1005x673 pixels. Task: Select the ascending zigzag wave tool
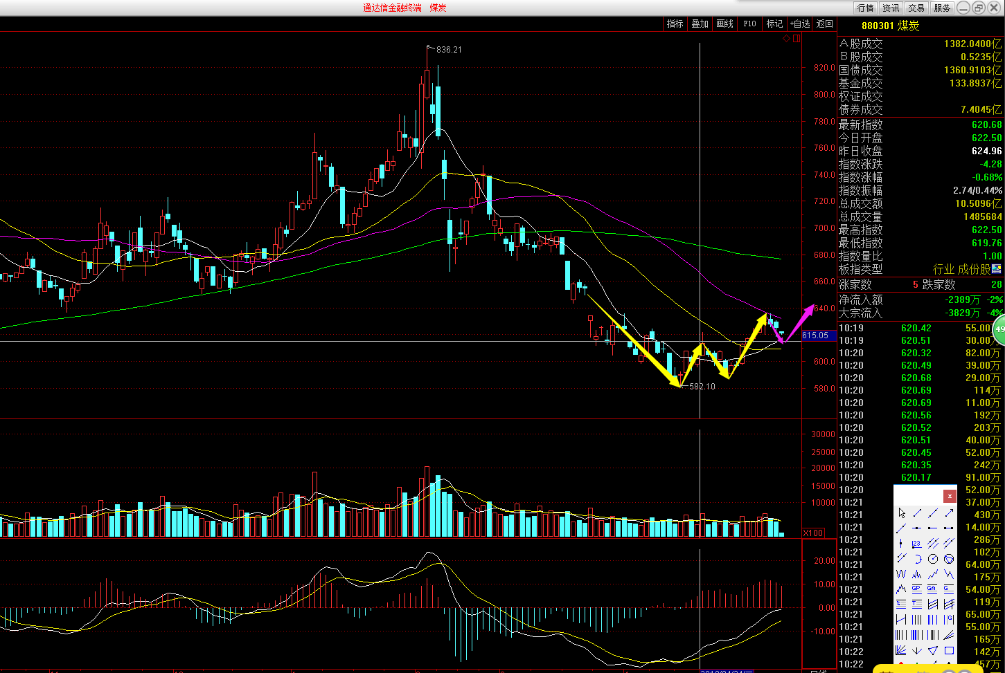click(933, 574)
